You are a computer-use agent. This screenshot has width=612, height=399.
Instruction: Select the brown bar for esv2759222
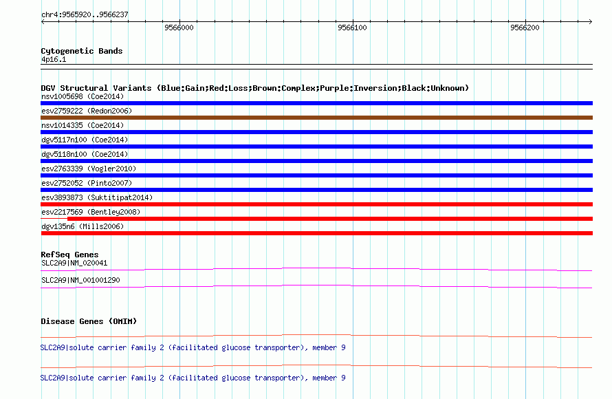click(316, 118)
